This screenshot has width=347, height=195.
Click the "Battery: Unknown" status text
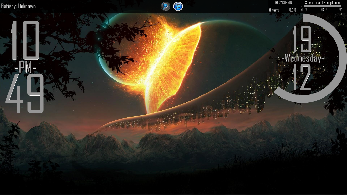(x=18, y=6)
